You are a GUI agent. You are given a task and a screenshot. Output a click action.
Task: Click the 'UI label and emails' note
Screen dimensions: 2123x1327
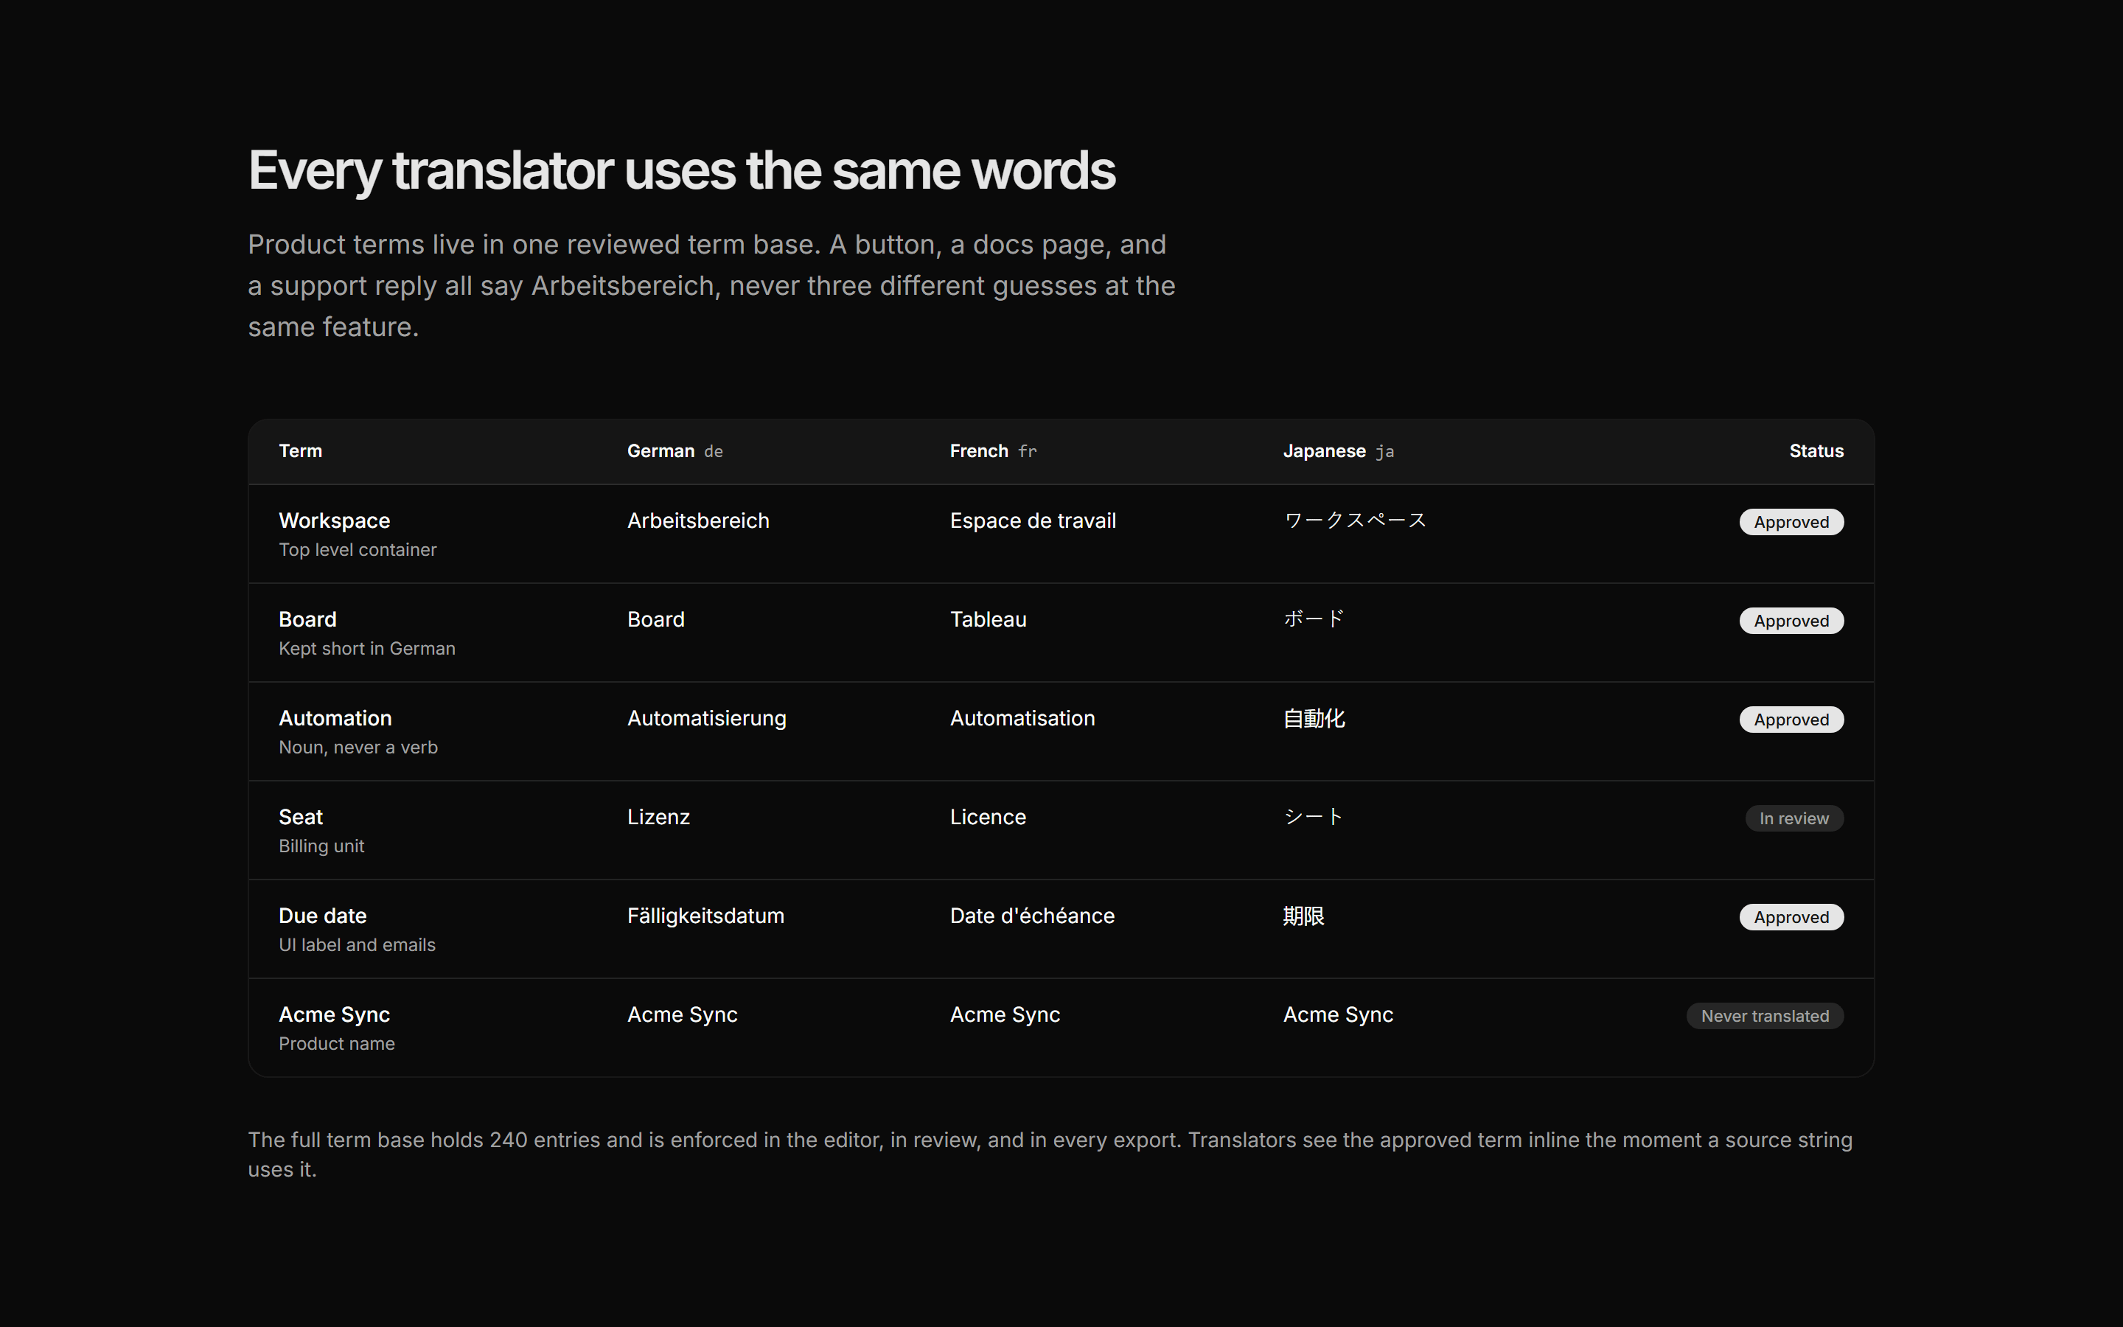357,945
